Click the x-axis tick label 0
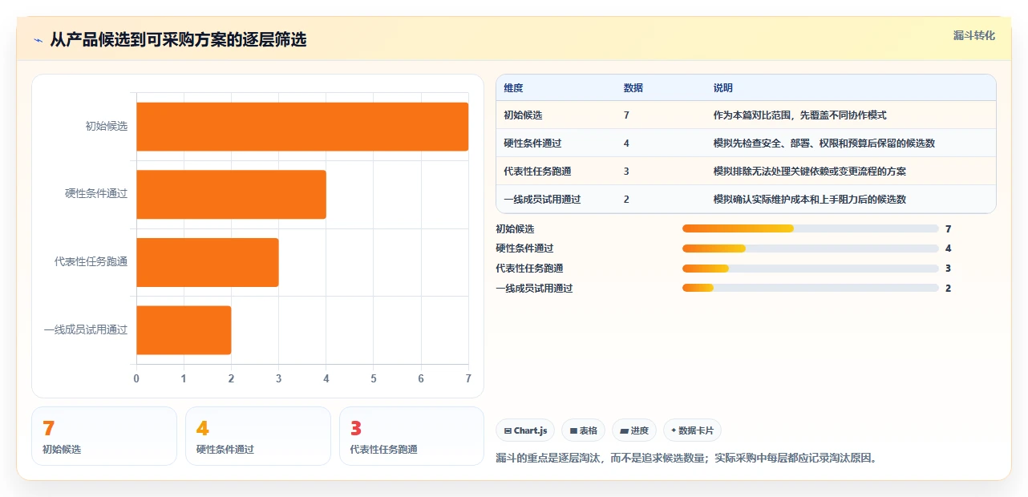Screen dimensions: 1028x497 pyautogui.click(x=136, y=378)
